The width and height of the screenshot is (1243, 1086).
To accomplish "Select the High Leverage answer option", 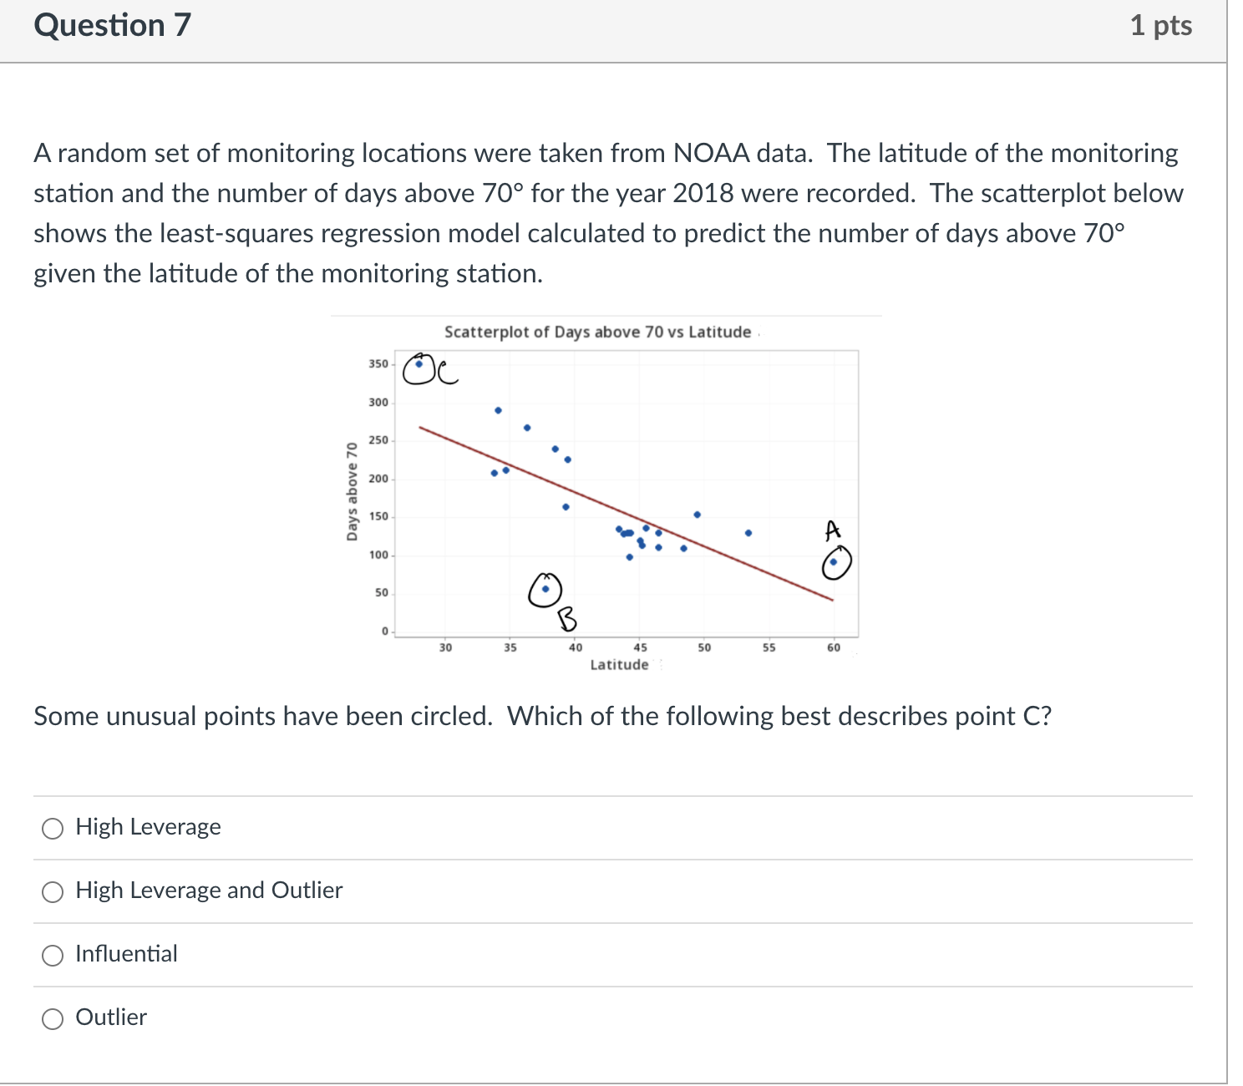I will coord(53,828).
